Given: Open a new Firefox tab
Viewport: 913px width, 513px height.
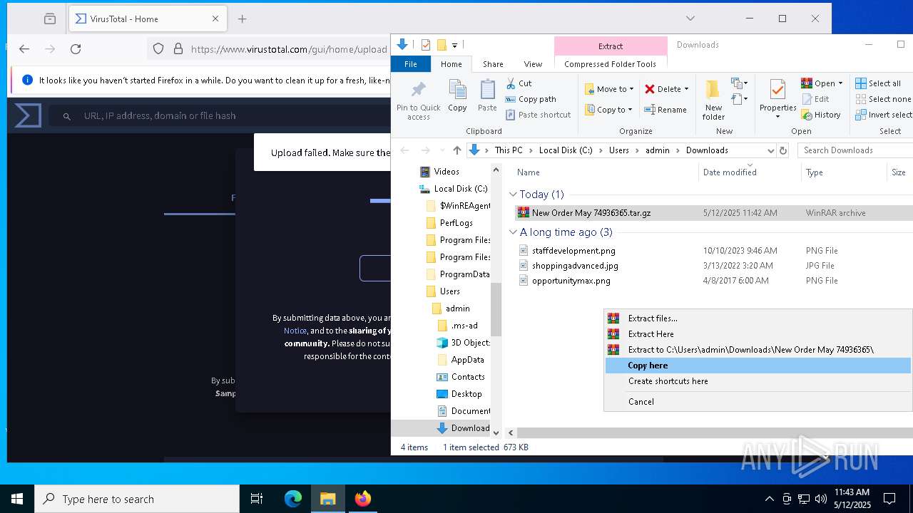Looking at the screenshot, I should point(243,19).
